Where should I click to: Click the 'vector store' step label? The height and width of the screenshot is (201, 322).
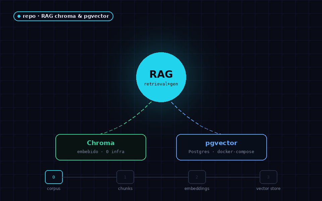268,189
